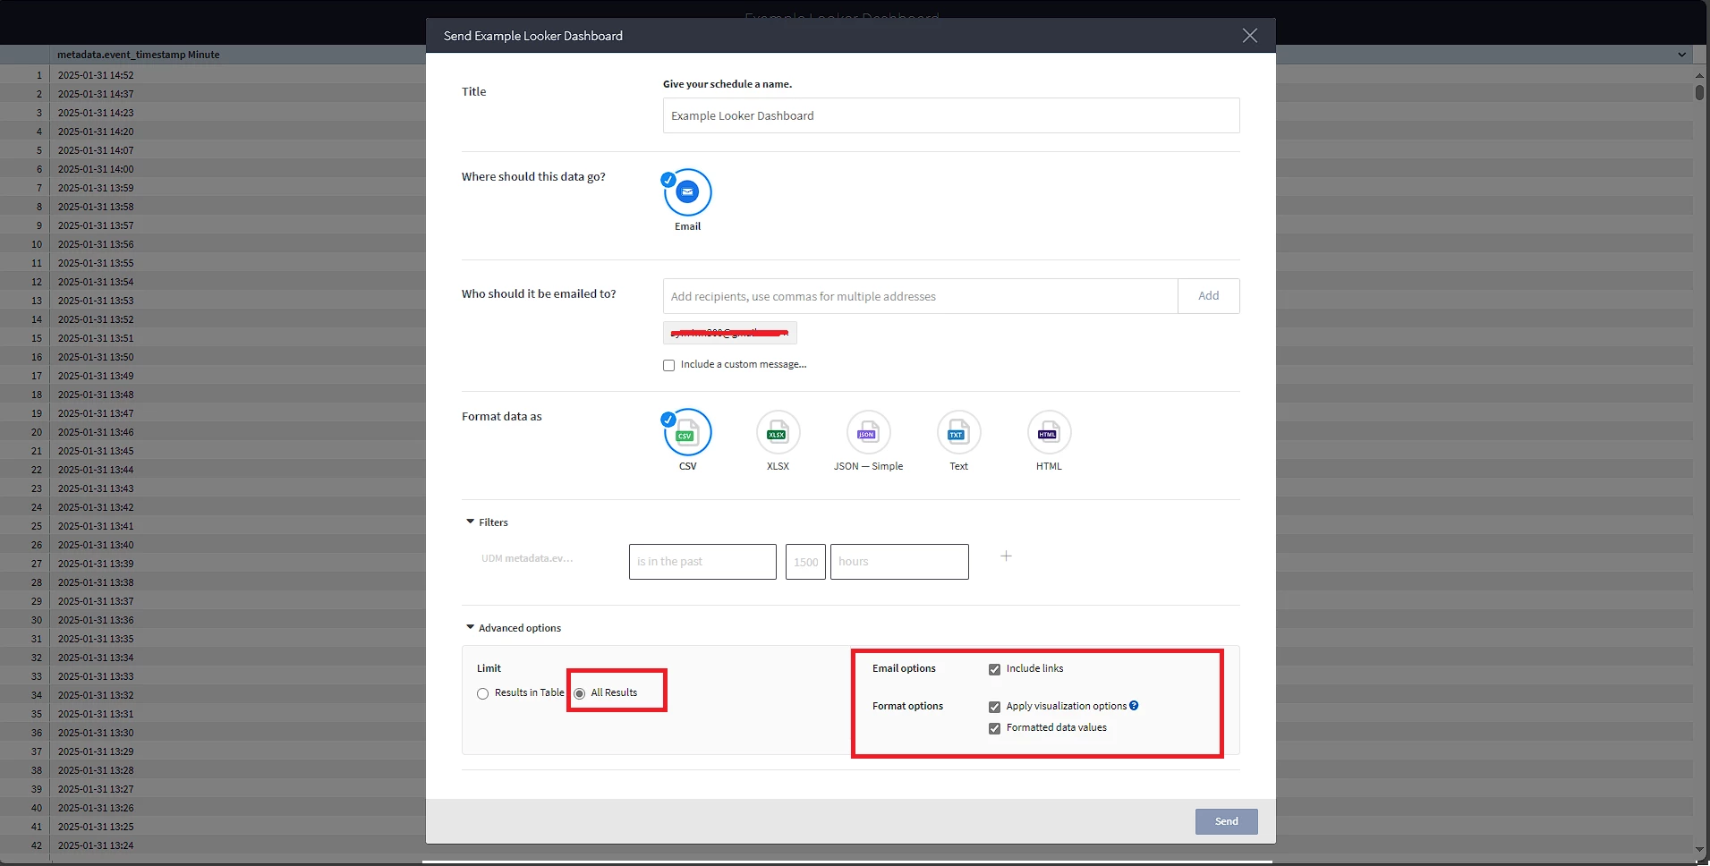Click the UDM metadata.ev... filter label
The height and width of the screenshot is (866, 1710).
coord(527,558)
